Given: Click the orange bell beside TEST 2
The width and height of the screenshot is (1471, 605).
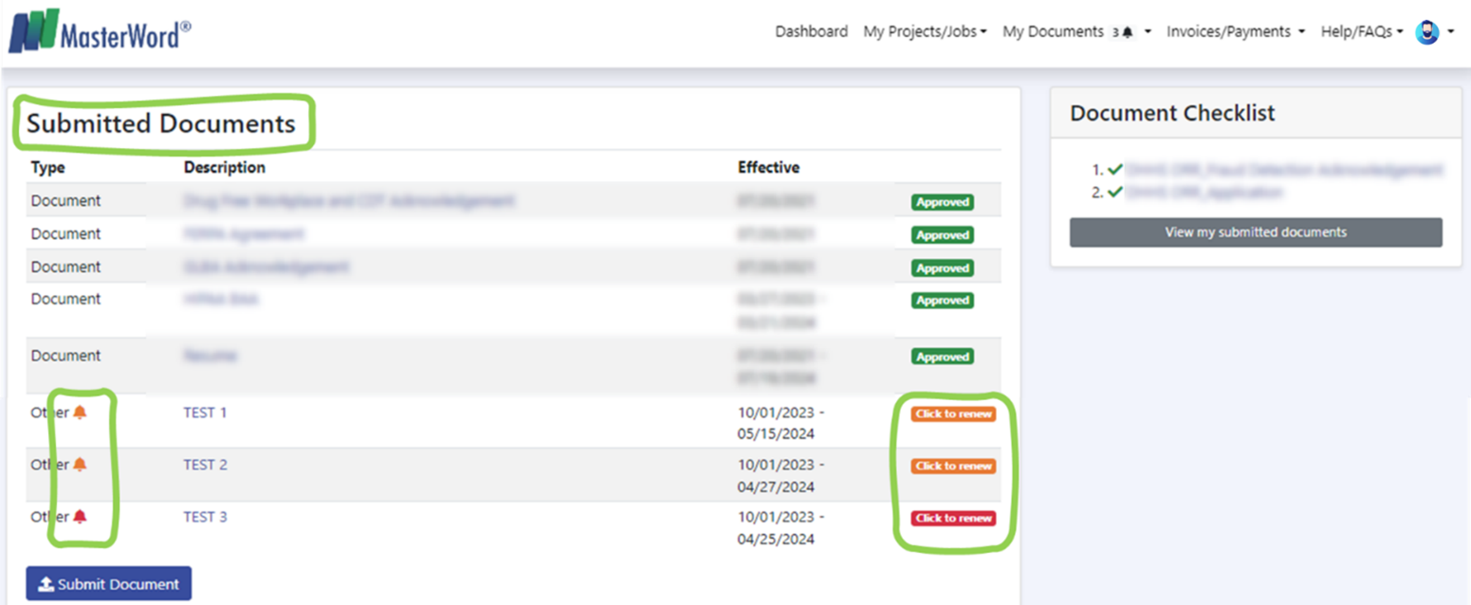Looking at the screenshot, I should point(80,465).
